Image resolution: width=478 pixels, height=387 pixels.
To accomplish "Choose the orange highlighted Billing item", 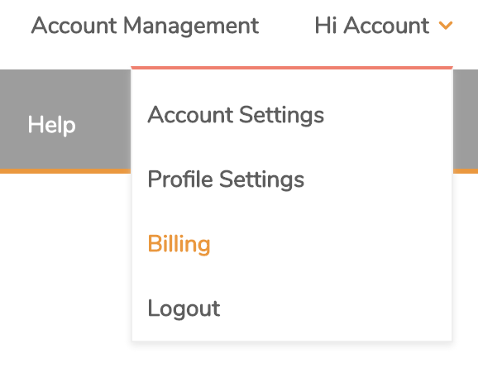I will (179, 244).
